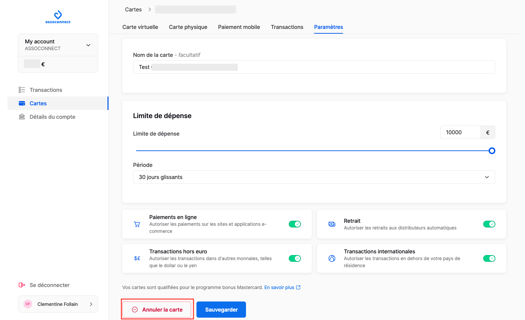Image resolution: width=525 pixels, height=320 pixels.
Task: Switch to Carte virtuelle tab
Action: tap(140, 27)
